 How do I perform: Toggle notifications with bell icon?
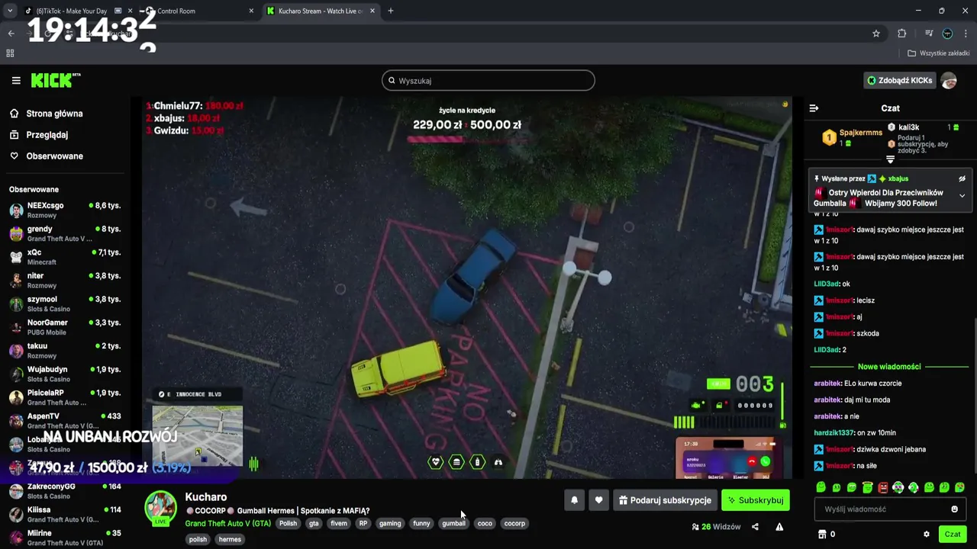click(x=575, y=500)
